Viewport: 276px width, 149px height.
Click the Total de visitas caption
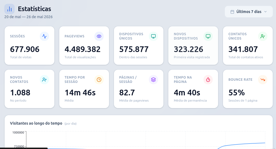pos(21,57)
